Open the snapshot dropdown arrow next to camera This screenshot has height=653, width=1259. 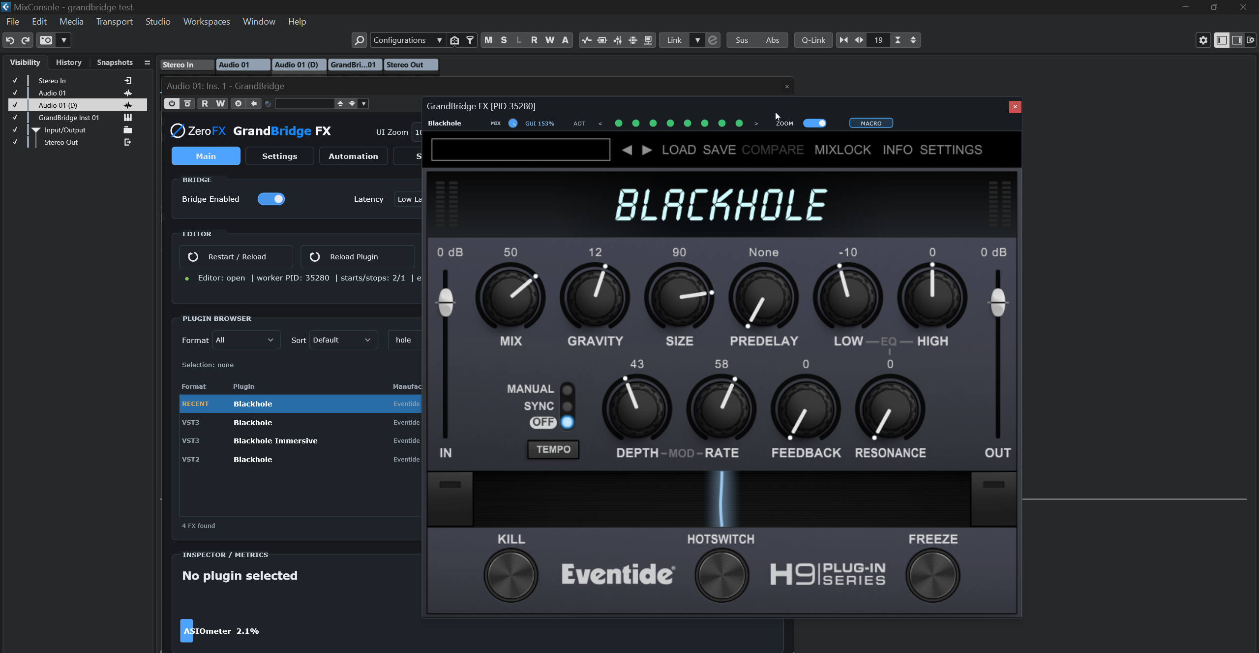point(64,40)
